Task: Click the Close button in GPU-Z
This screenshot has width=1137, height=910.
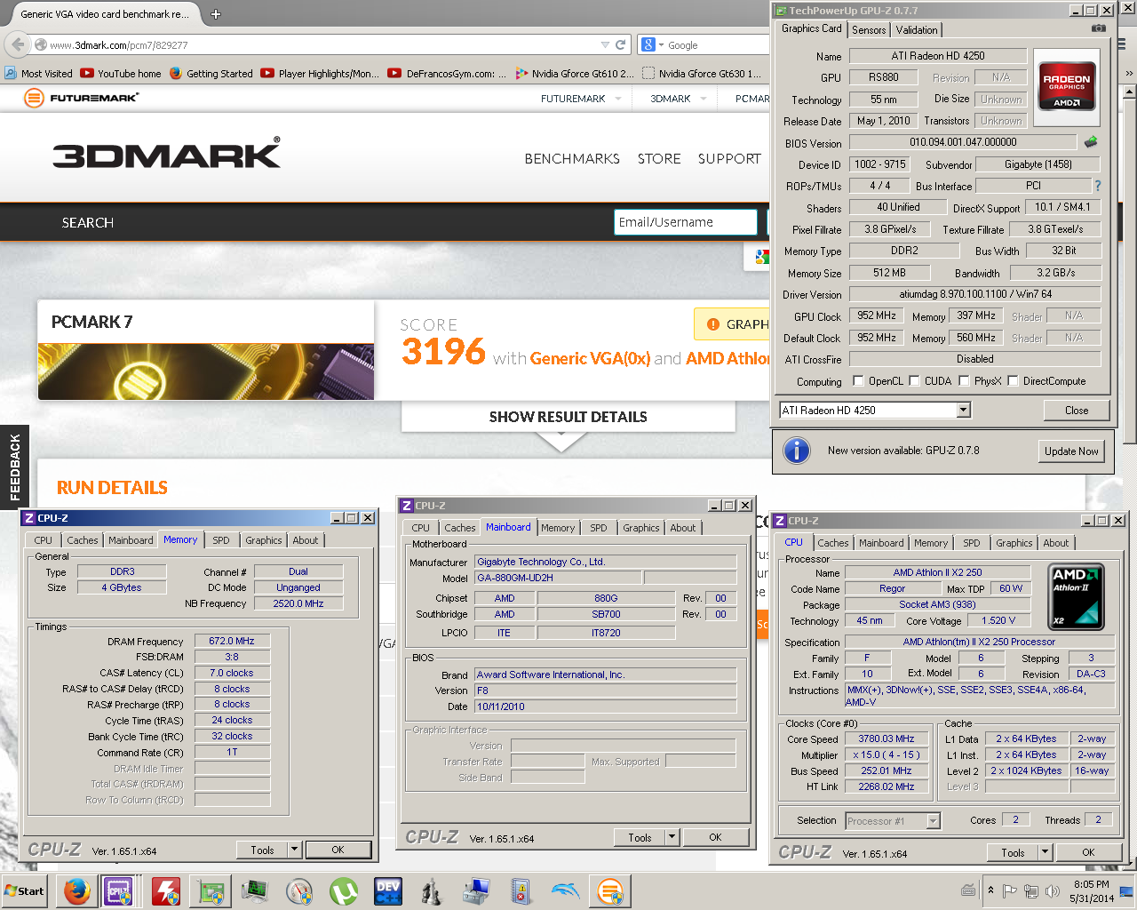Action: coord(1077,410)
